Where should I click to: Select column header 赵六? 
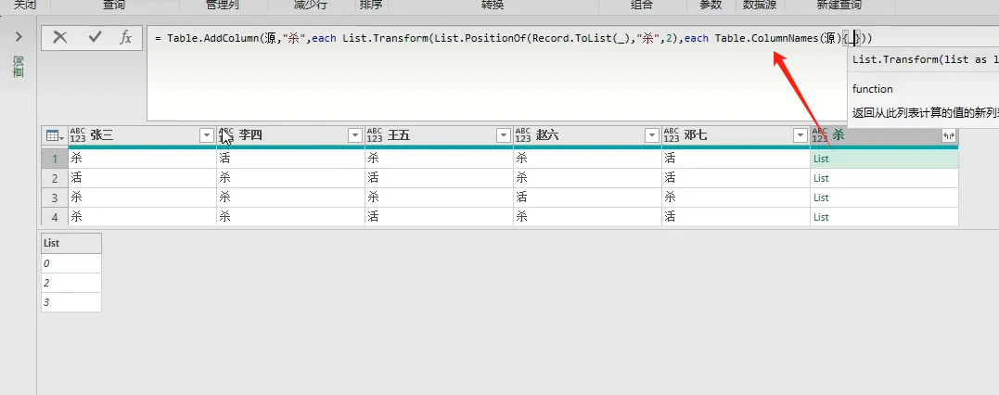click(548, 135)
